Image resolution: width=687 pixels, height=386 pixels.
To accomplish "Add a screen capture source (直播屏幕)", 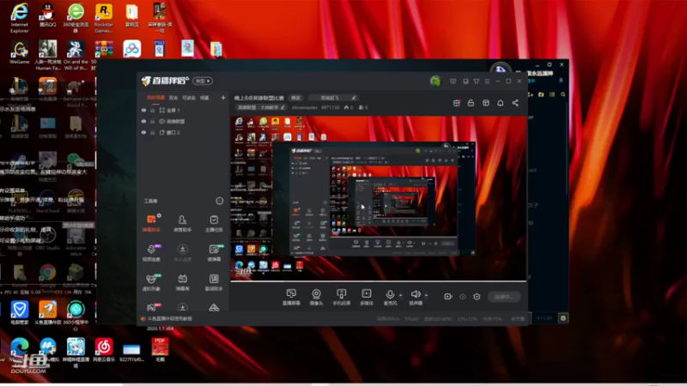I will 291,297.
